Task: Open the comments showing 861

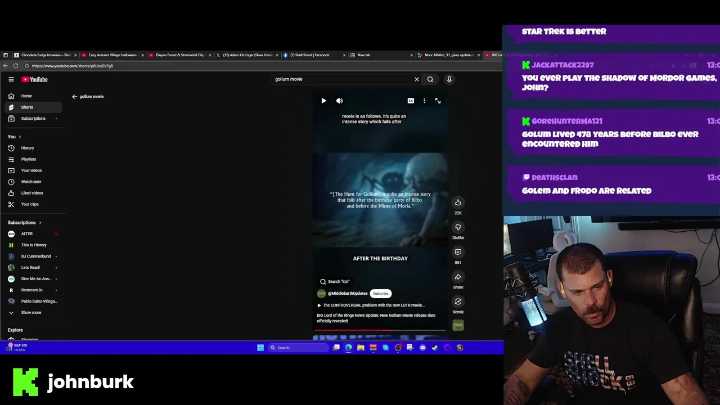Action: click(x=458, y=252)
